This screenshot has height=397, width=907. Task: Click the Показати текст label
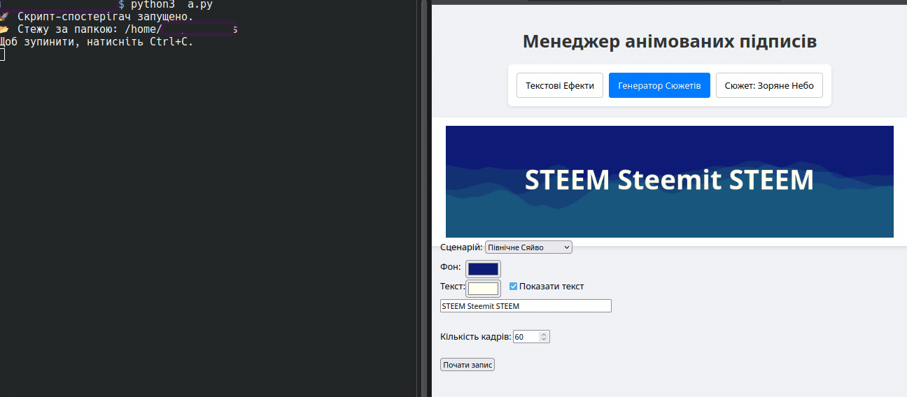(551, 287)
